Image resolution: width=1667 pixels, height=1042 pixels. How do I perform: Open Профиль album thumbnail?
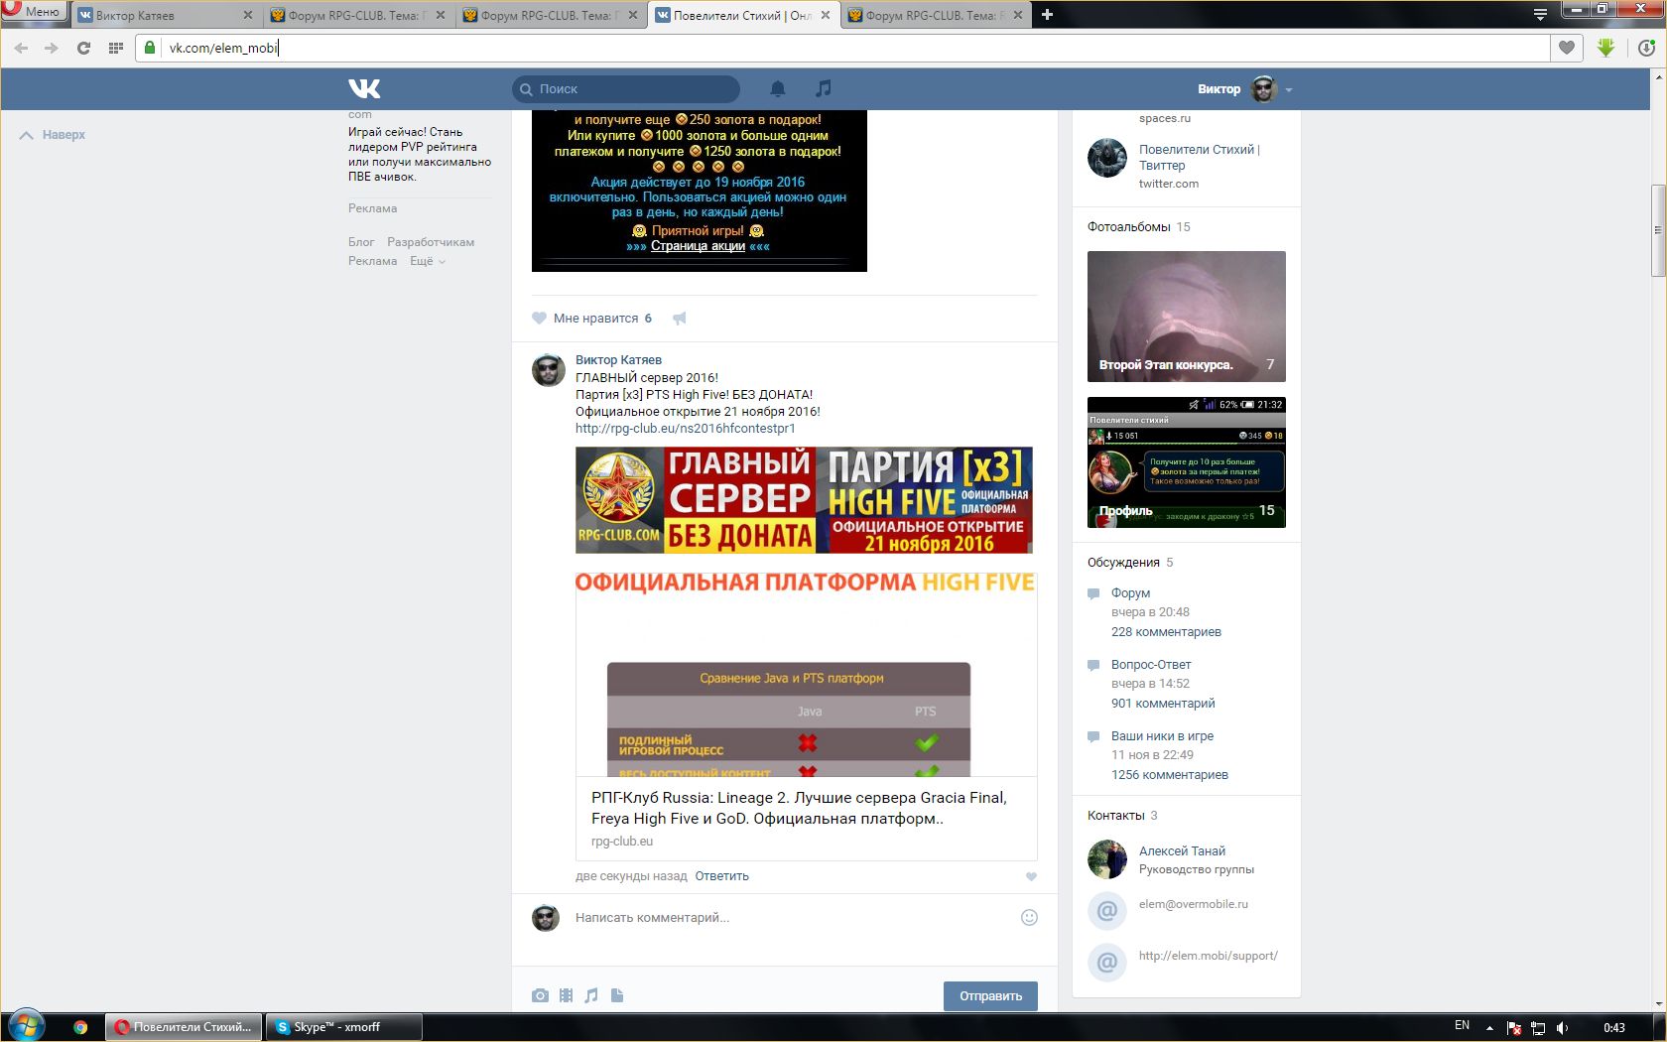tap(1187, 462)
